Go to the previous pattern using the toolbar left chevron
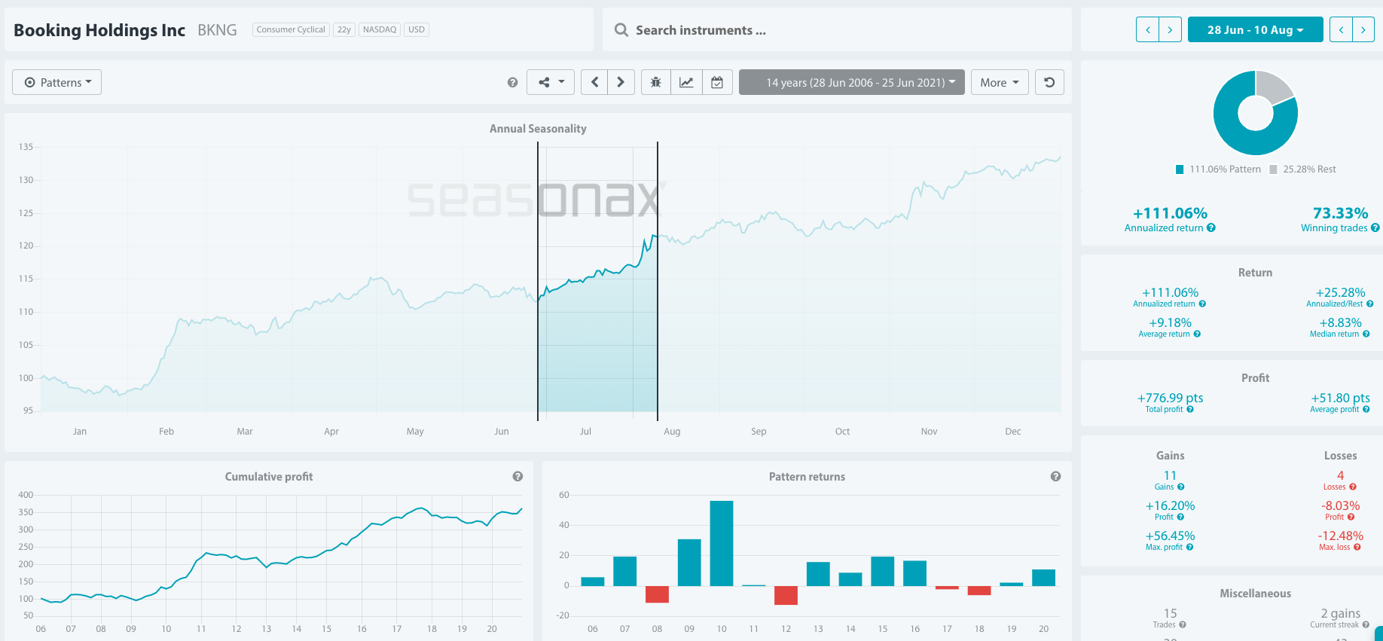Viewport: 1383px width, 641px height. point(595,82)
